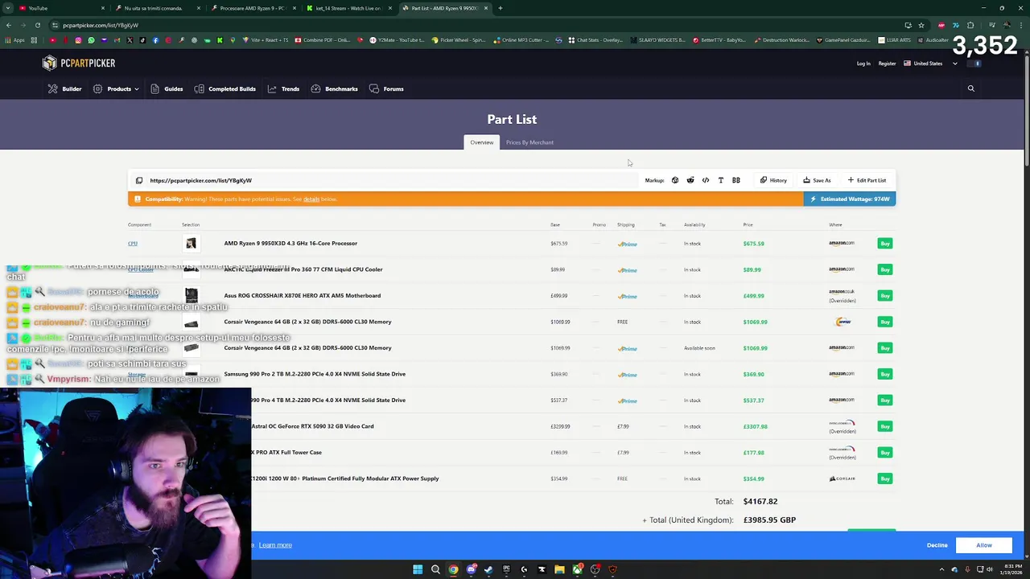1030x579 pixels.
Task: Open the United States country dropdown
Action: [x=930, y=64]
